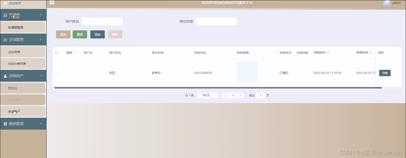Screen dimensions: 406x158
Task: Click the phone cell 020-2345678
Action: click(x=203, y=73)
